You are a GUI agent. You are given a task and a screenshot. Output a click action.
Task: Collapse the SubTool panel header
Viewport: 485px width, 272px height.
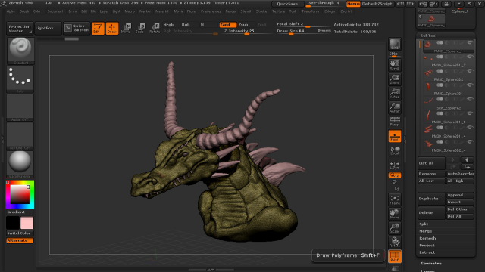[x=429, y=36]
